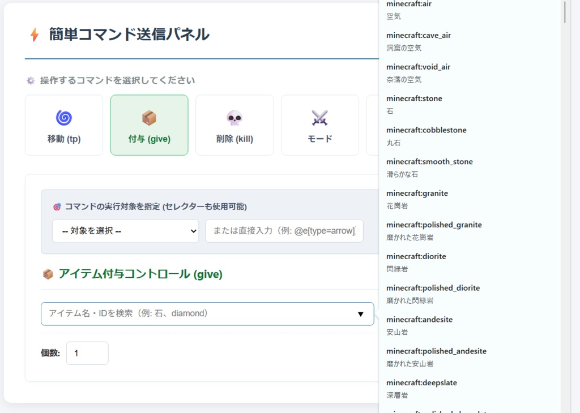580x413 pixels.
Task: Toggle the item list dropdown arrow
Action: [x=361, y=314]
